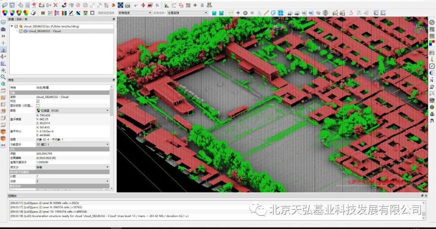
Task: Click the magnifier zoom icon in left sidebar
Action: click(3, 77)
